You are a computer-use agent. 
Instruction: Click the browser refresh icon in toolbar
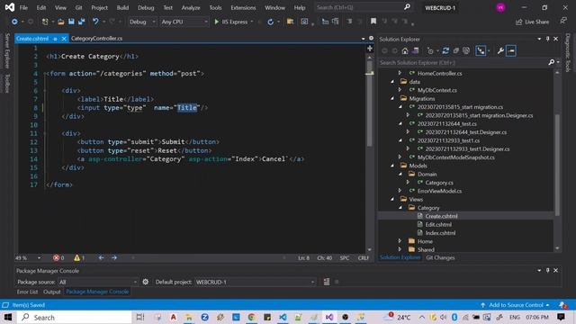point(270,22)
